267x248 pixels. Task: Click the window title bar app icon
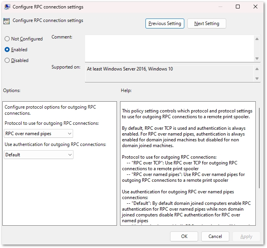pyautogui.click(x=7, y=7)
